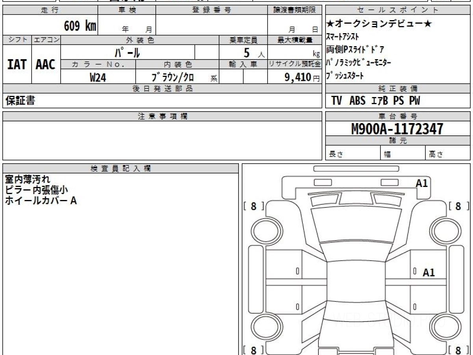Select the chassis number M900A-1172347
This screenshot has width=473, height=355.
click(397, 129)
